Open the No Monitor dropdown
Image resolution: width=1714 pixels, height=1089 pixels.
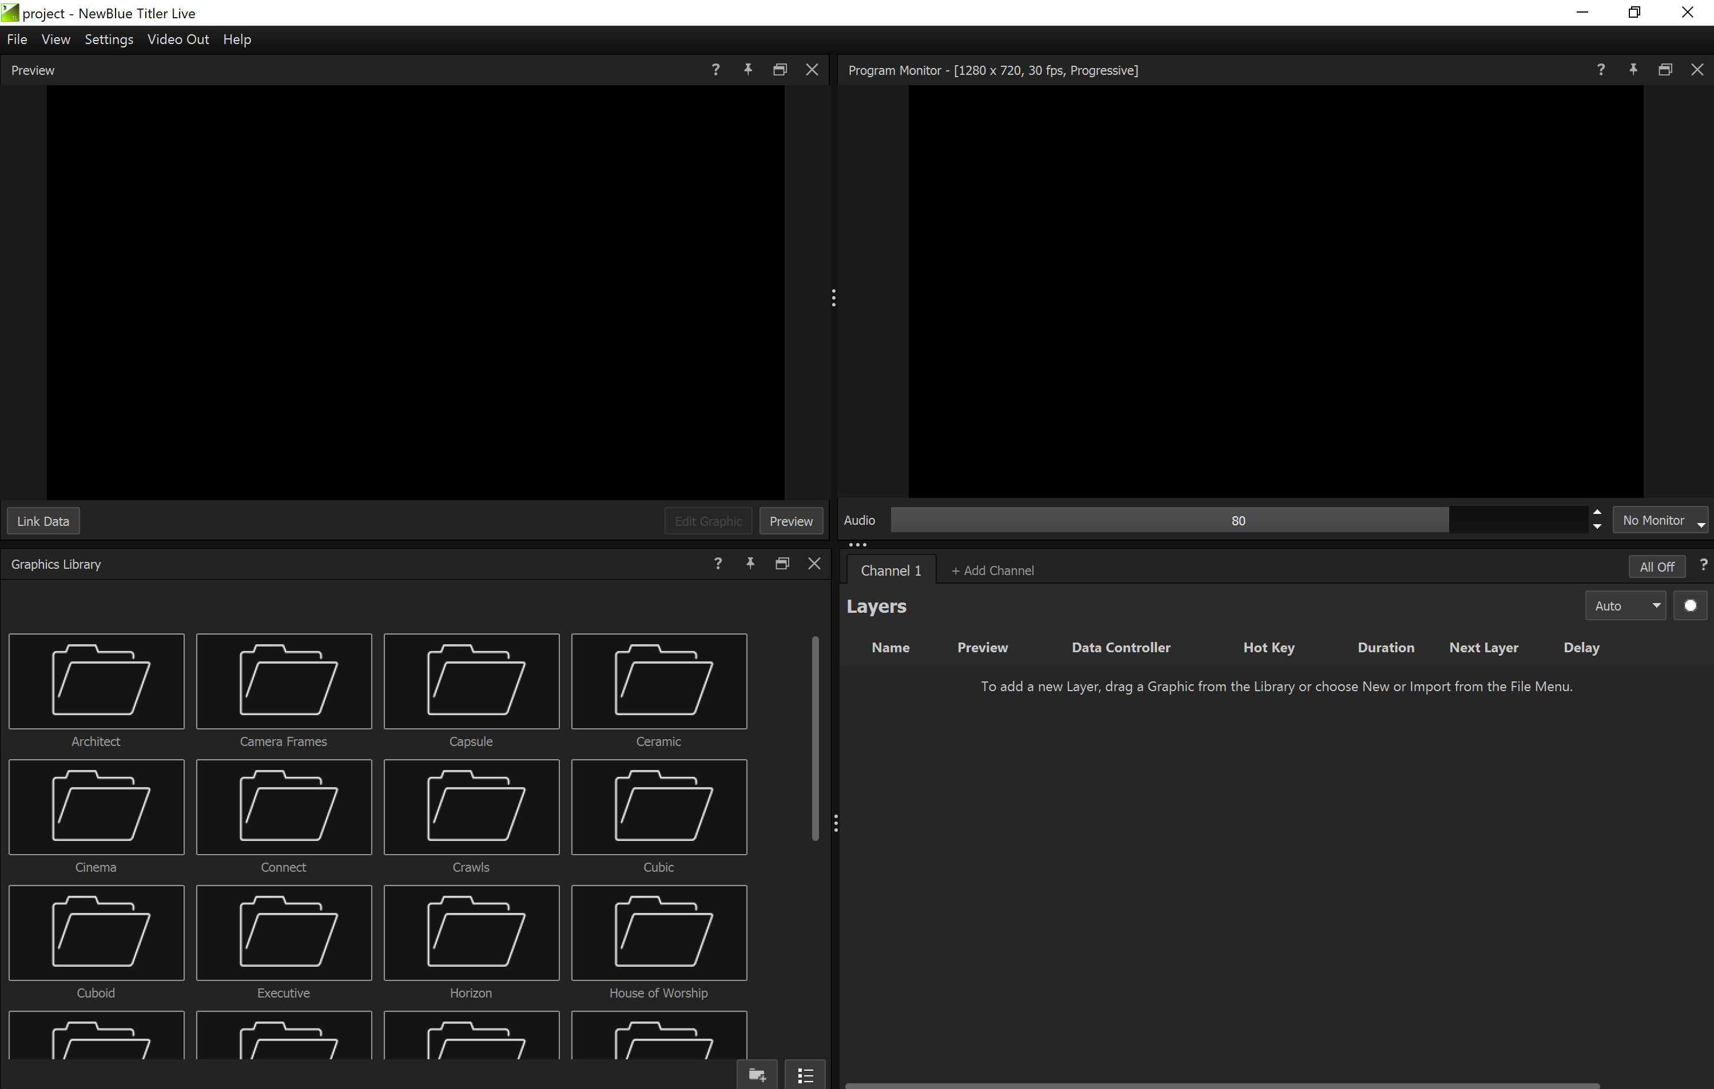coord(1661,520)
